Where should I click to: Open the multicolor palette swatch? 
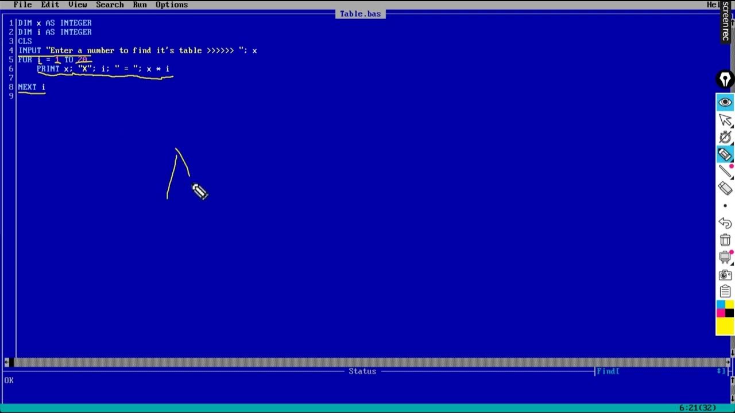(x=725, y=309)
